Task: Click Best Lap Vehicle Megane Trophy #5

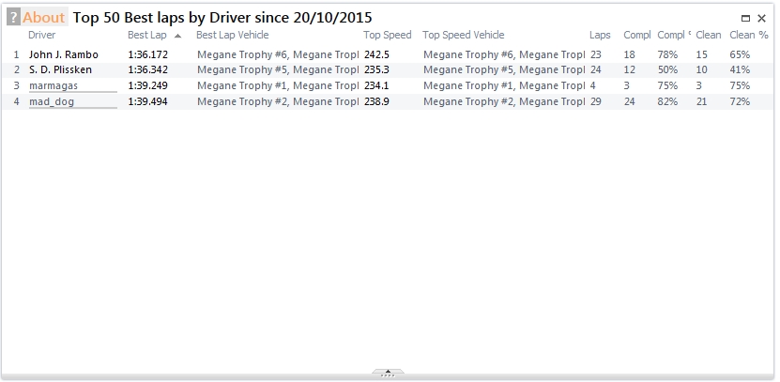Action: (278, 69)
